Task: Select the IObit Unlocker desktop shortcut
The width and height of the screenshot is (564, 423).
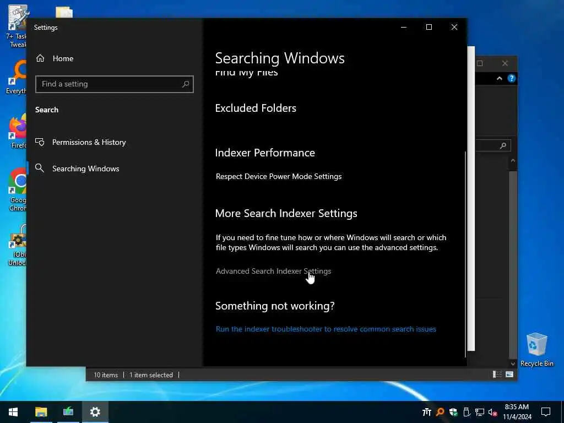Action: click(17, 245)
